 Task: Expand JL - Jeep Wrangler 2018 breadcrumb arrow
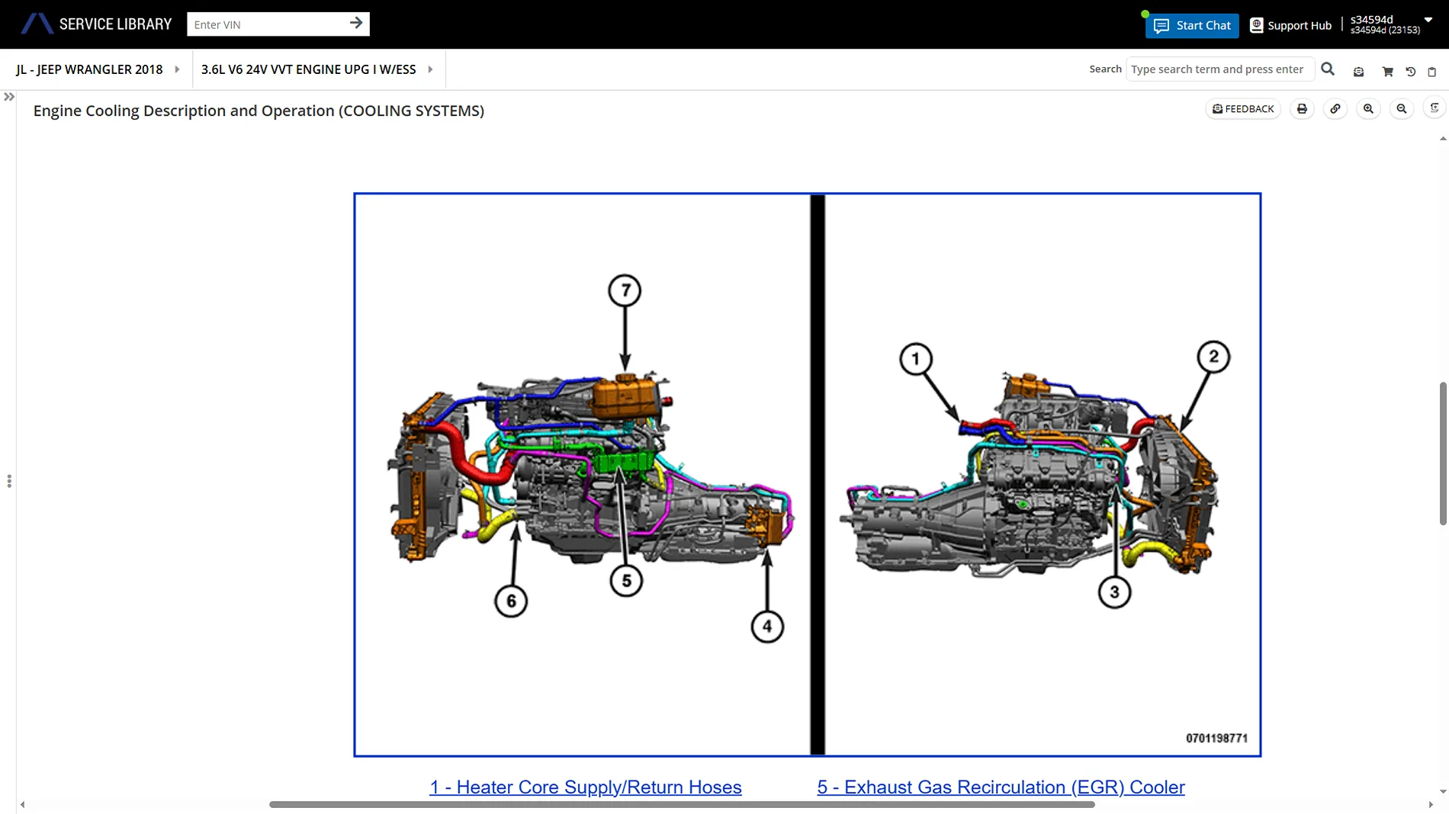coord(177,69)
